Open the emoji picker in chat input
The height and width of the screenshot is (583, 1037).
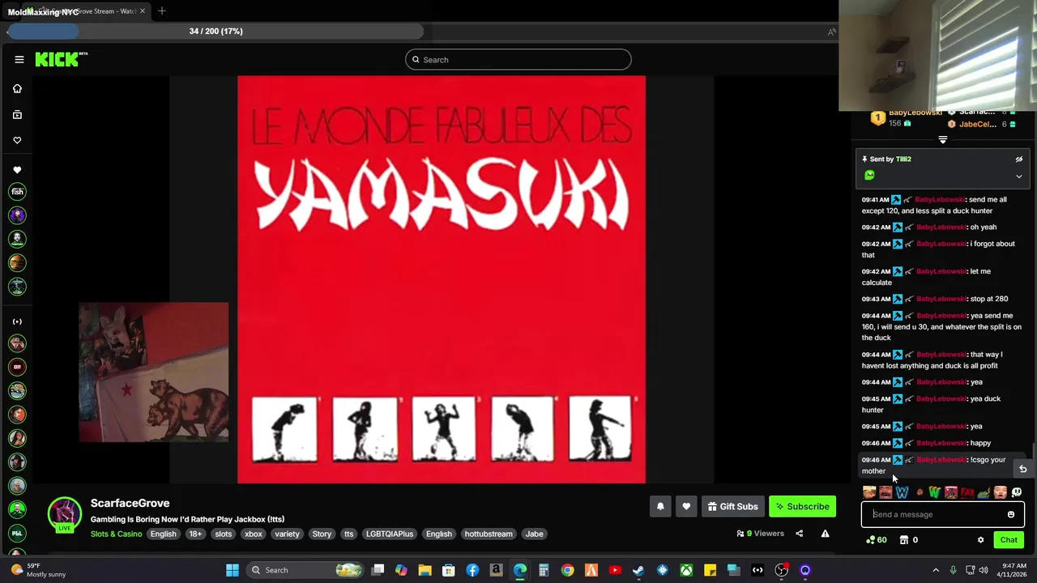[x=1011, y=514]
